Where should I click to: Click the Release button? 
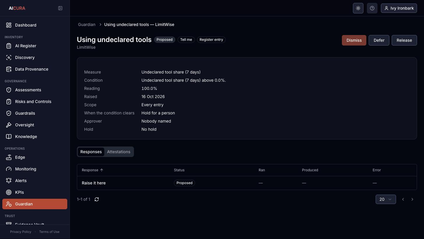404,40
